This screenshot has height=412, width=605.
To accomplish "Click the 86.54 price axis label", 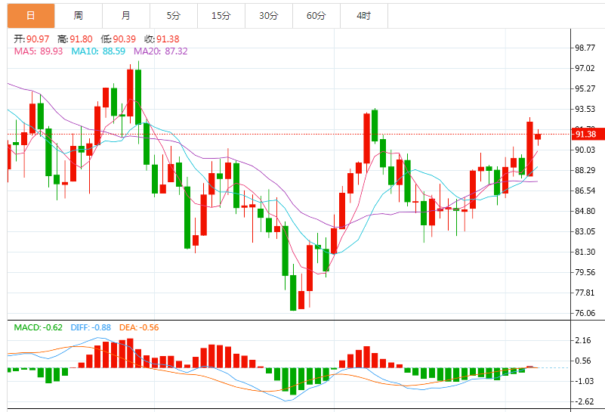I will (x=585, y=191).
